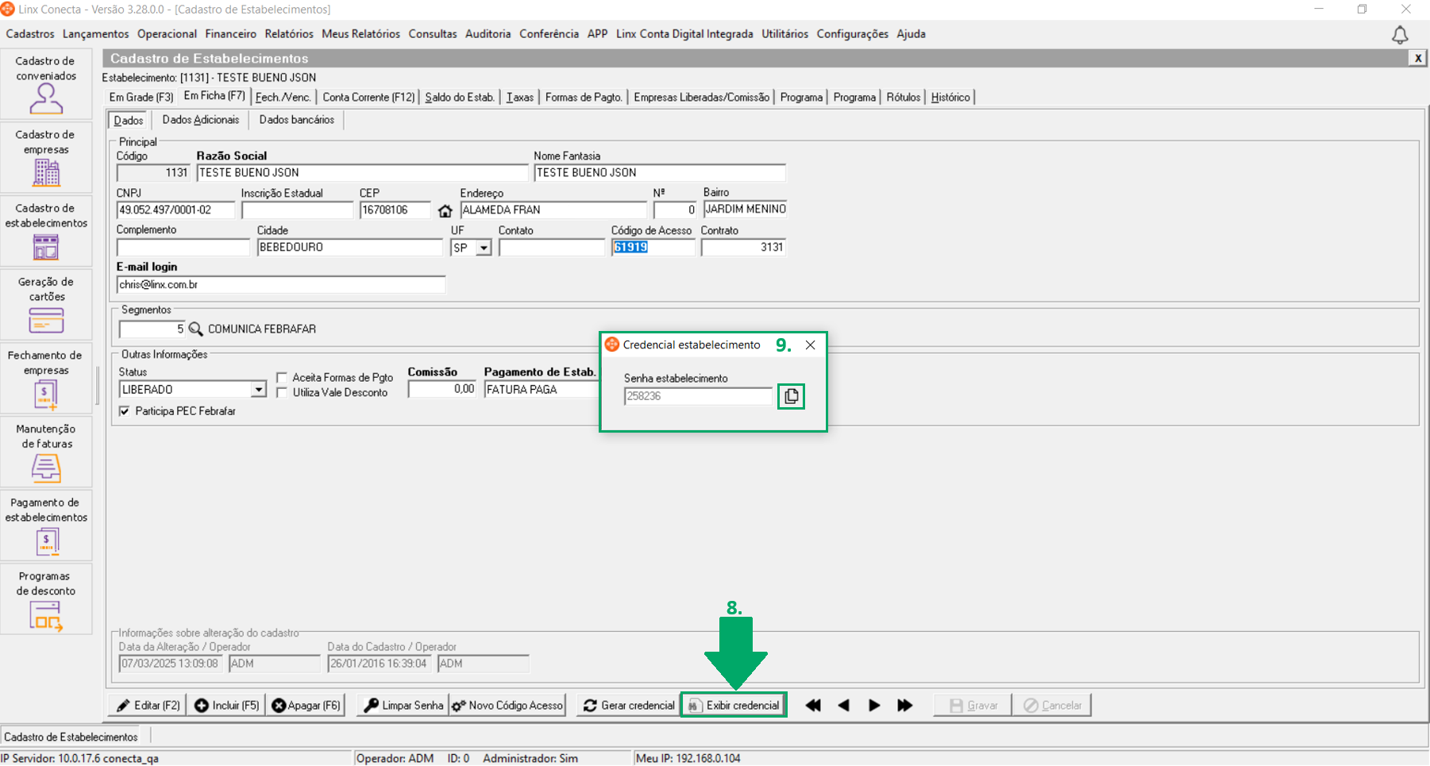The height and width of the screenshot is (766, 1430).
Task: Close the Credencial estabelecimento popup
Action: (x=810, y=345)
